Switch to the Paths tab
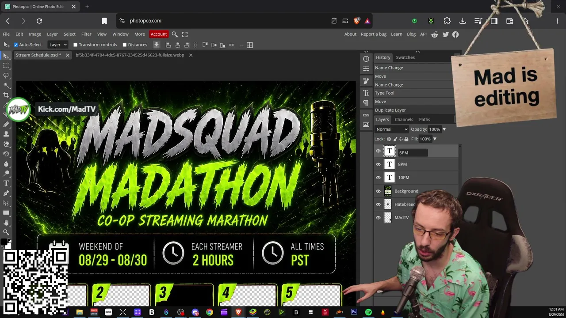 (424, 119)
